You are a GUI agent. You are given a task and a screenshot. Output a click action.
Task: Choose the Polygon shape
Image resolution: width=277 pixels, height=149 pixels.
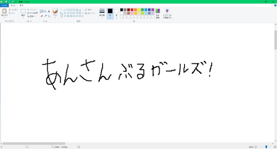[x=77, y=10]
